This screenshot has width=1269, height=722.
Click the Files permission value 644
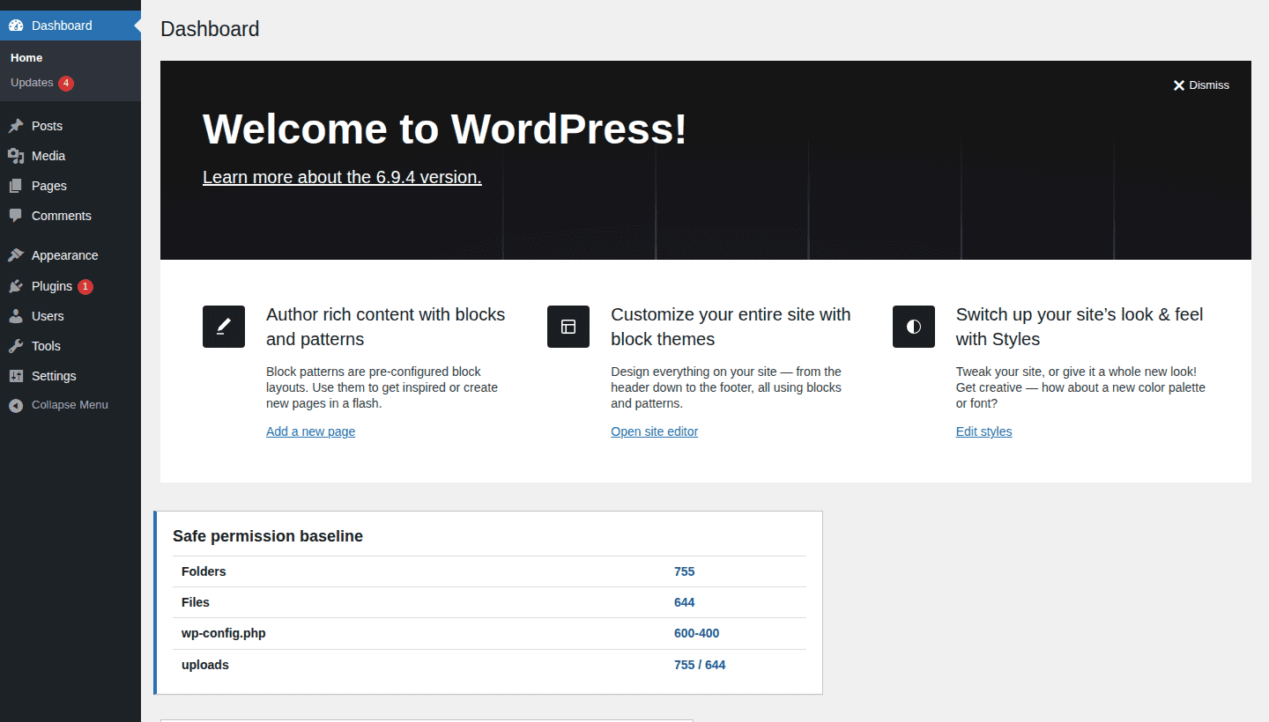click(684, 602)
